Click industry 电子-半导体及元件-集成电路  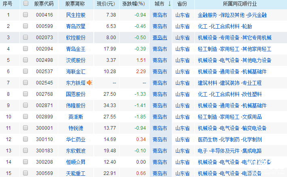(x=230, y=151)
